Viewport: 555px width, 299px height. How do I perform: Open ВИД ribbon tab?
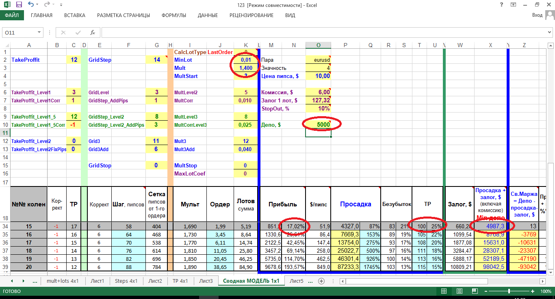click(x=290, y=15)
